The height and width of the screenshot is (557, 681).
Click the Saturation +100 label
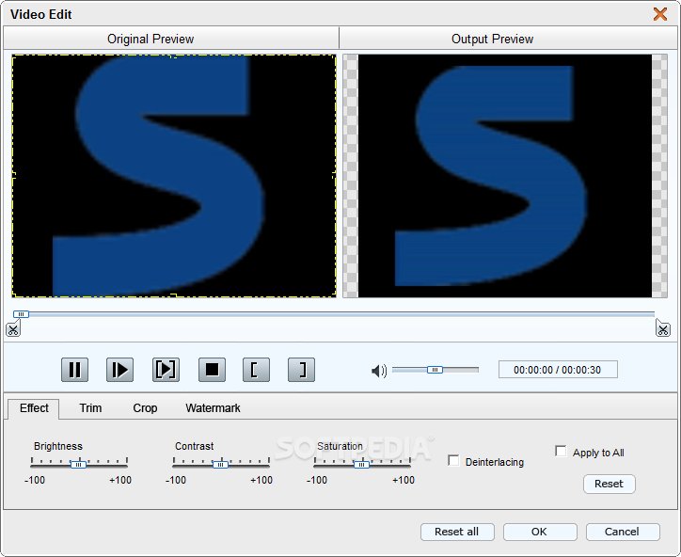tap(404, 480)
